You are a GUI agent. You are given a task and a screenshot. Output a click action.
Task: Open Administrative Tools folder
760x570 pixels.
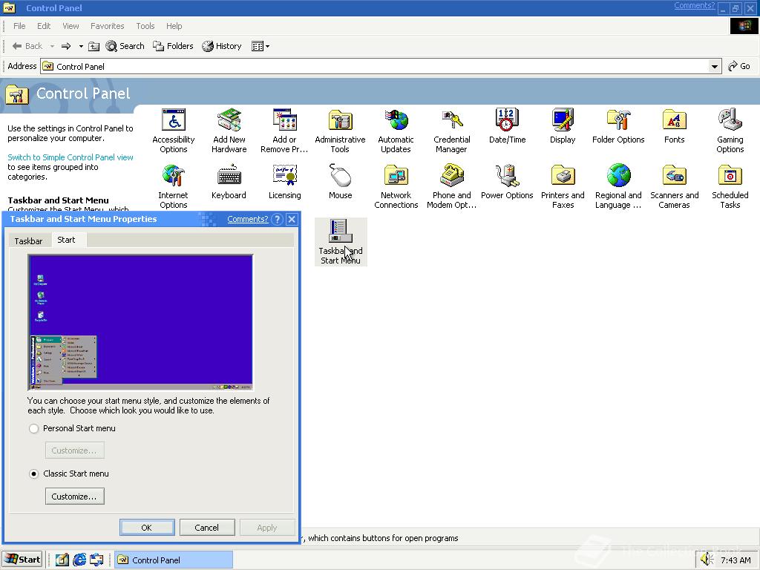click(x=340, y=130)
